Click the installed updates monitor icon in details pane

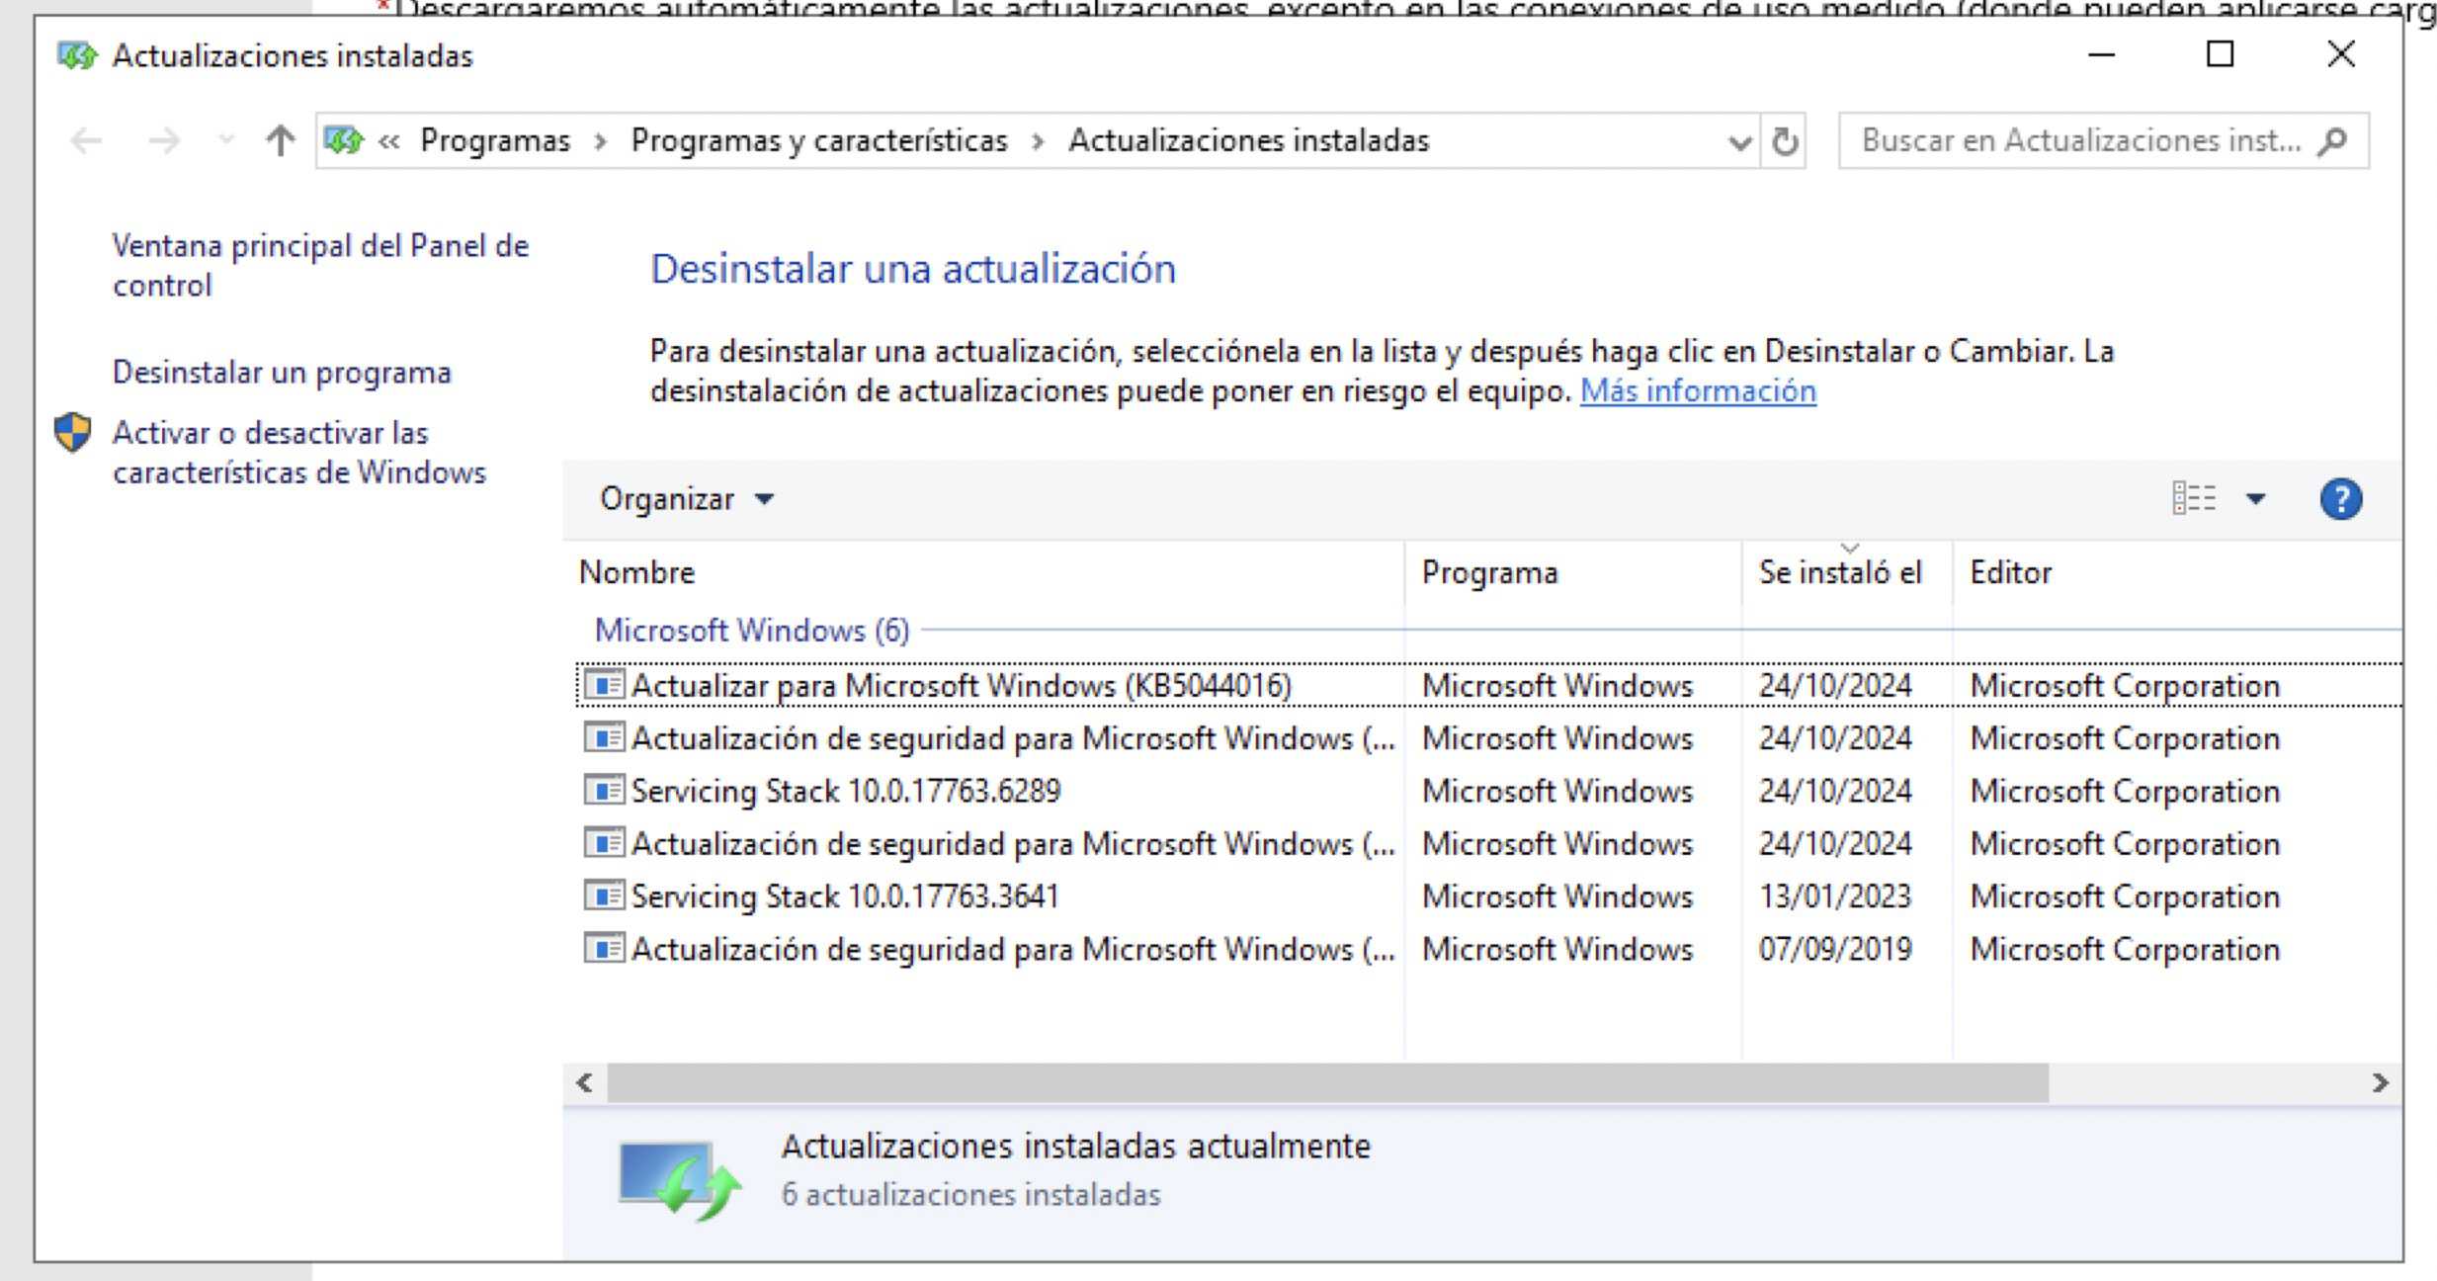pos(679,1180)
